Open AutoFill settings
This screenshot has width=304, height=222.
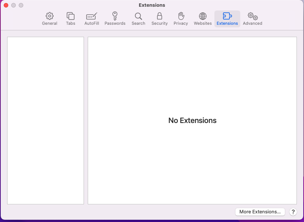(x=92, y=19)
